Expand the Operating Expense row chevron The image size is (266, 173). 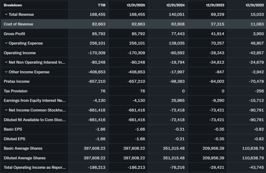6,43
